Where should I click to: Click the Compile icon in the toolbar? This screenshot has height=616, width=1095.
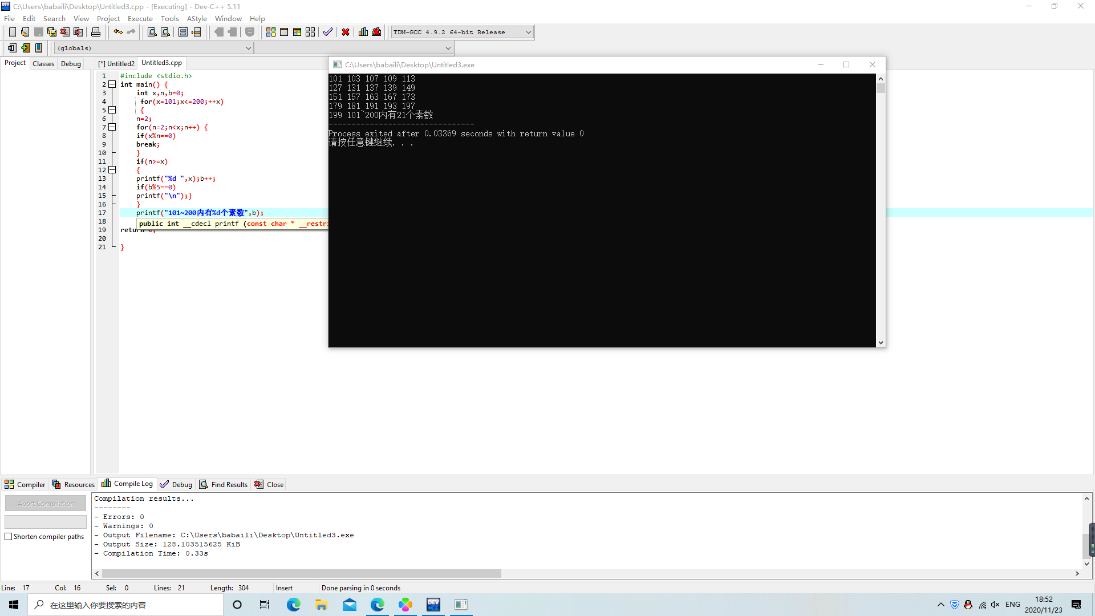pos(271,33)
